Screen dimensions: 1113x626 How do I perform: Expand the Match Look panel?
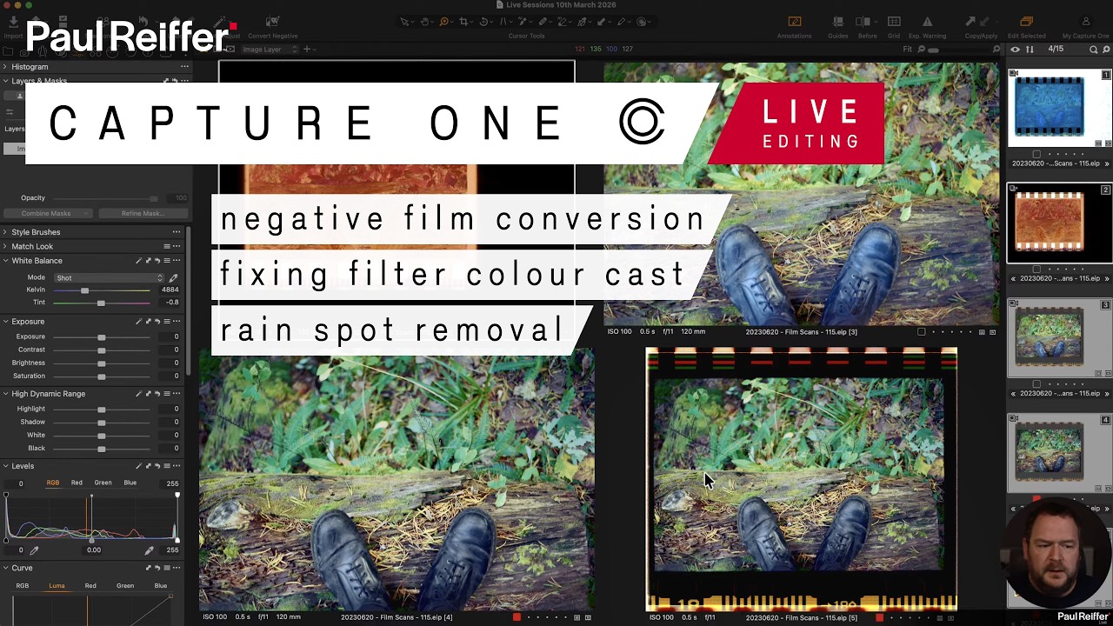tap(5, 247)
